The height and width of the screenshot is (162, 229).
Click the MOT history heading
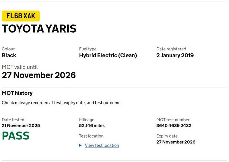[17, 93]
